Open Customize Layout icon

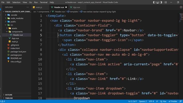(x=166, y=2)
